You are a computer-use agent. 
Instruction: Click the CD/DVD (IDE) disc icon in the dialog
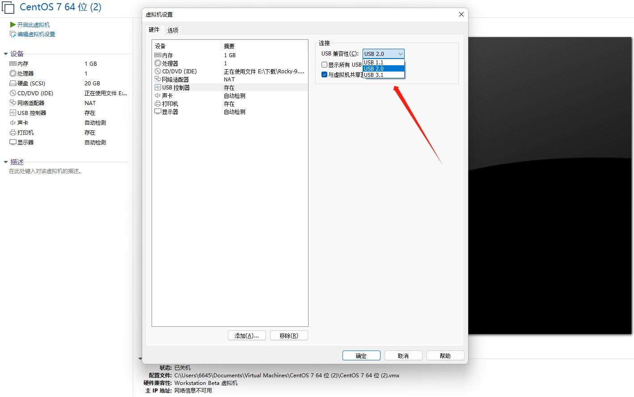click(x=157, y=72)
